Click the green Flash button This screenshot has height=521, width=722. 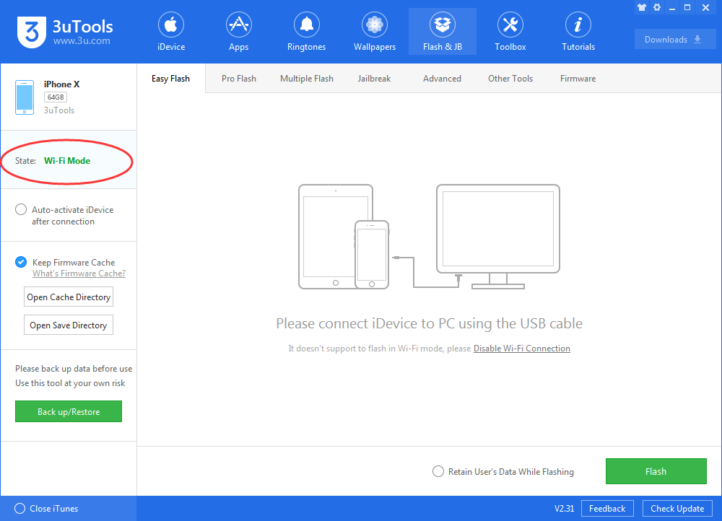click(x=656, y=471)
